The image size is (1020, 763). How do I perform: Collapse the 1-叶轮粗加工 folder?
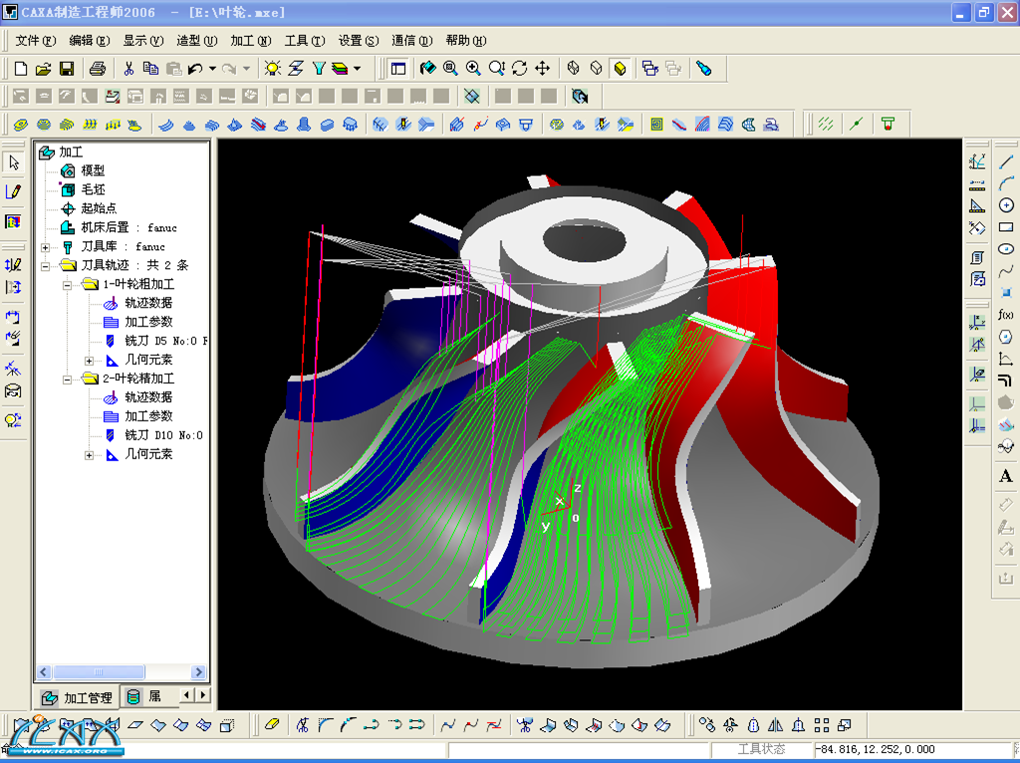(67, 285)
